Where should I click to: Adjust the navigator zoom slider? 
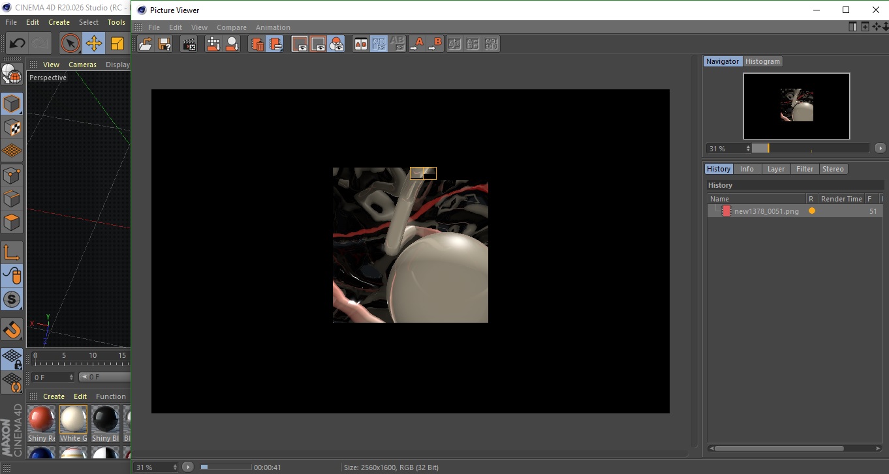point(810,149)
